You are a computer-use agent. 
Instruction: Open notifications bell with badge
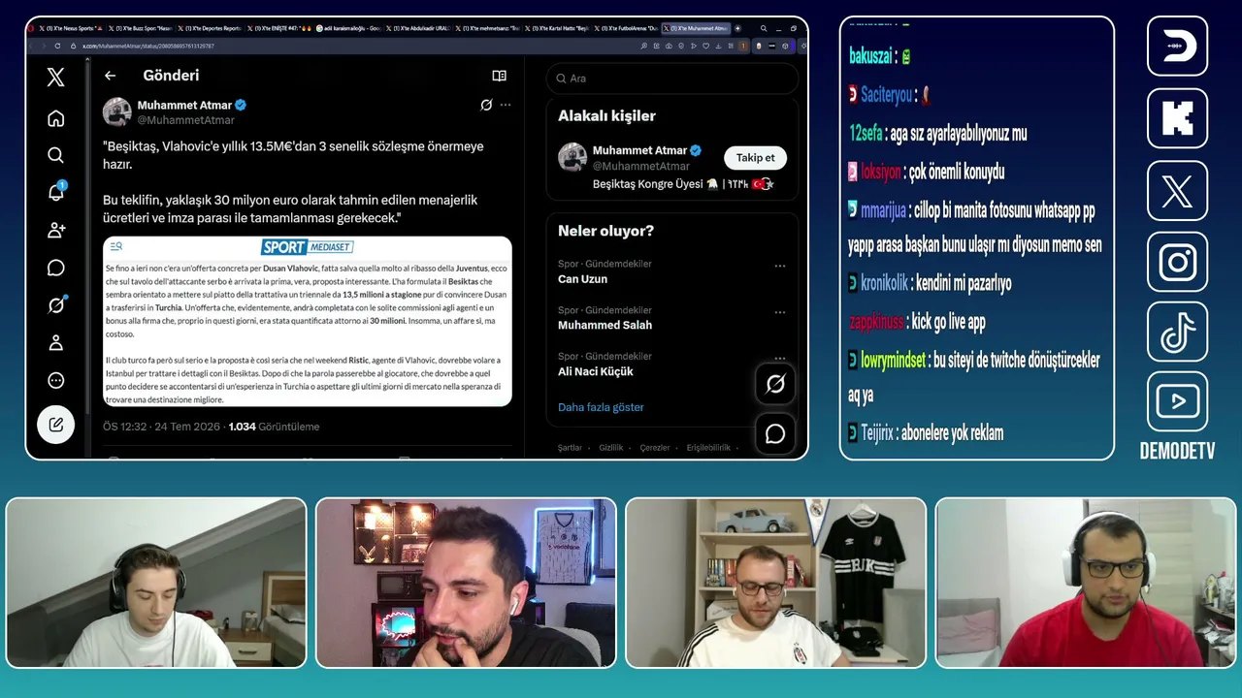click(56, 192)
